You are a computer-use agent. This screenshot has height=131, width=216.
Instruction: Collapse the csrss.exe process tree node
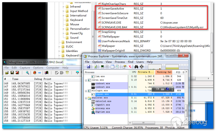pos(86,80)
